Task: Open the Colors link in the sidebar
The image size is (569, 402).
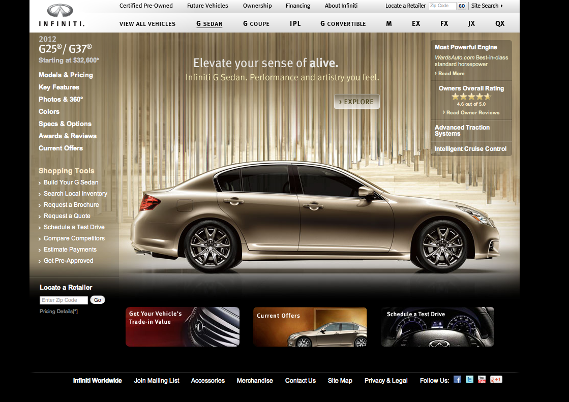Action: 49,112
